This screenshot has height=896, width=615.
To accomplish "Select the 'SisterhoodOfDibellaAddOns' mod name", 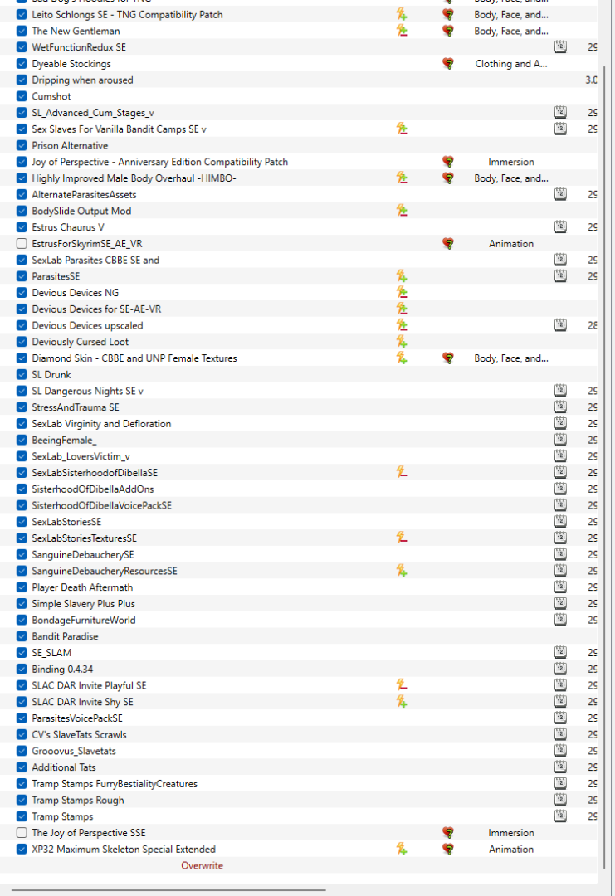I will (x=93, y=489).
